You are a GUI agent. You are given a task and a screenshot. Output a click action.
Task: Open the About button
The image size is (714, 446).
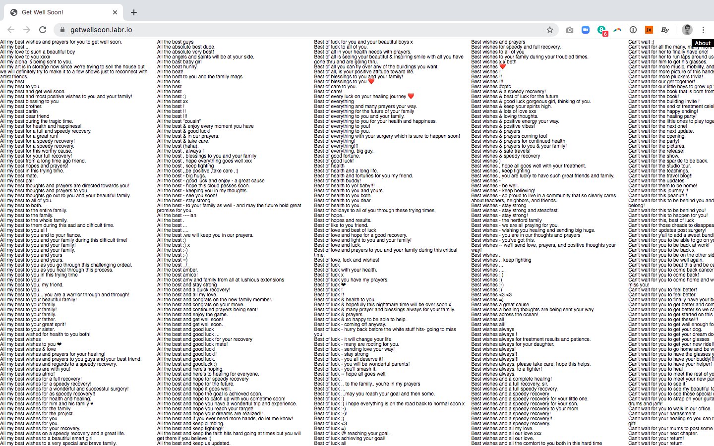702,43
